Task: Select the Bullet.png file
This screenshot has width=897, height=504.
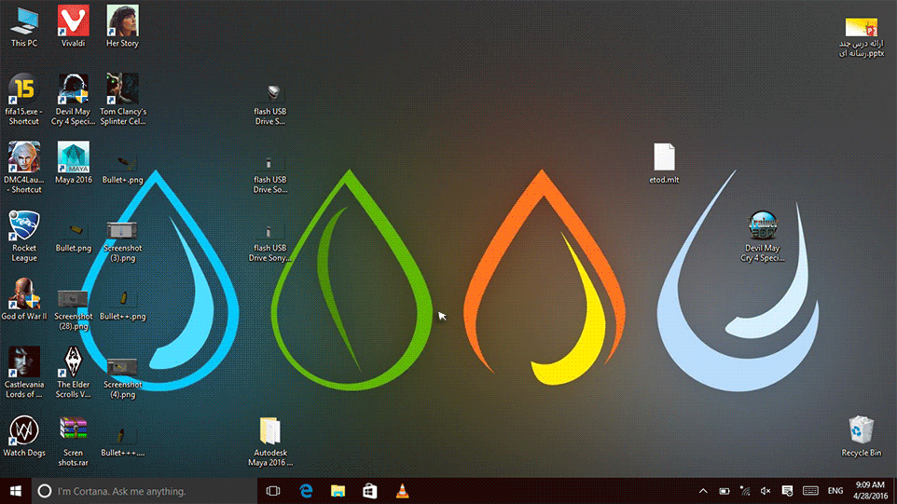Action: point(74,238)
